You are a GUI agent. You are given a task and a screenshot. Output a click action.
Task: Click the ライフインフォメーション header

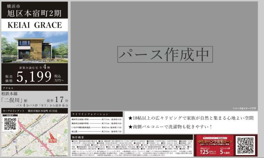(x=97, y=114)
